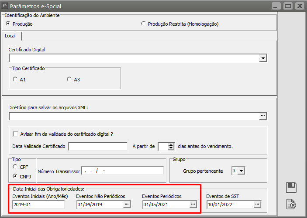Open date picker for Eventos Não Periódicos
Image resolution: width=307 pixels, height=218 pixels.
[x=127, y=205]
